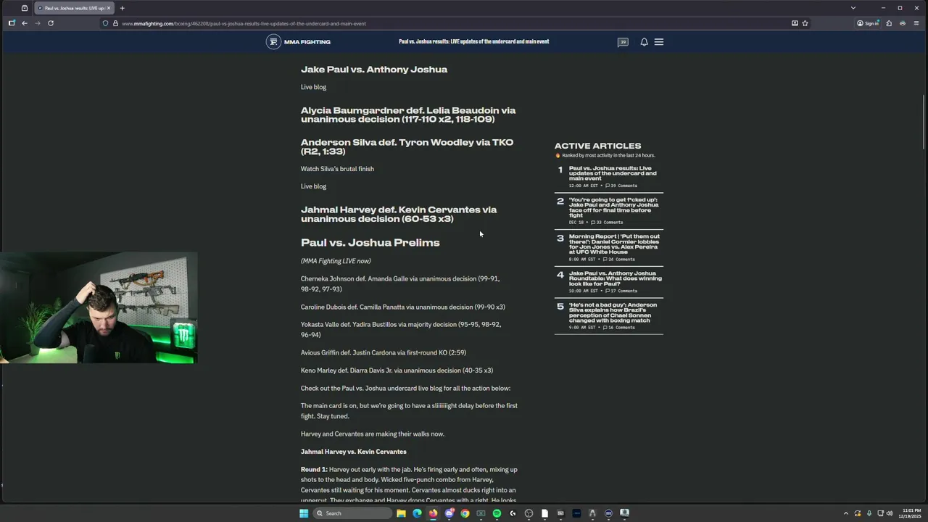Go back using the browser back arrow
Viewport: 928px width, 522px height.
(x=24, y=23)
